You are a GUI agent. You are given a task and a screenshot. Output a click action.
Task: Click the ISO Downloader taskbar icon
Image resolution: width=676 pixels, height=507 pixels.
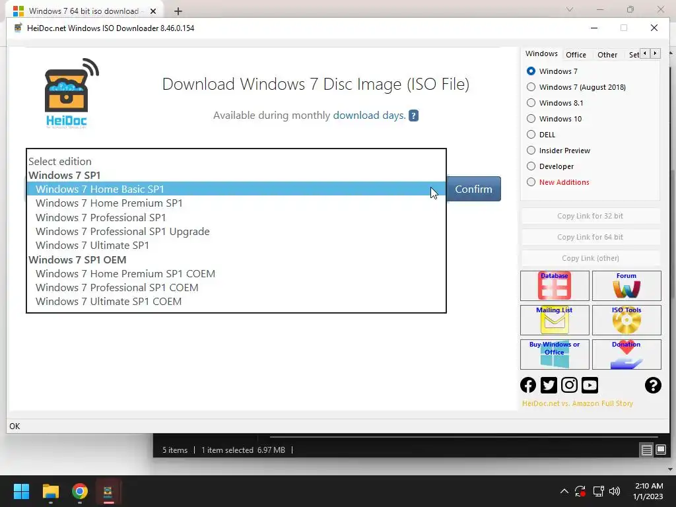coord(108,491)
